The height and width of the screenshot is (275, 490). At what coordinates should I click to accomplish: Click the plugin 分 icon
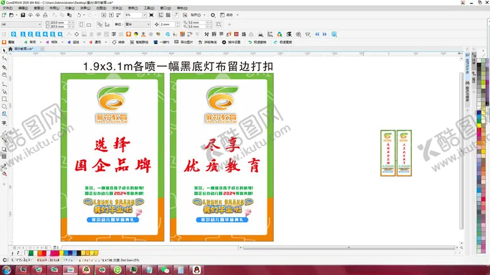click(x=206, y=34)
